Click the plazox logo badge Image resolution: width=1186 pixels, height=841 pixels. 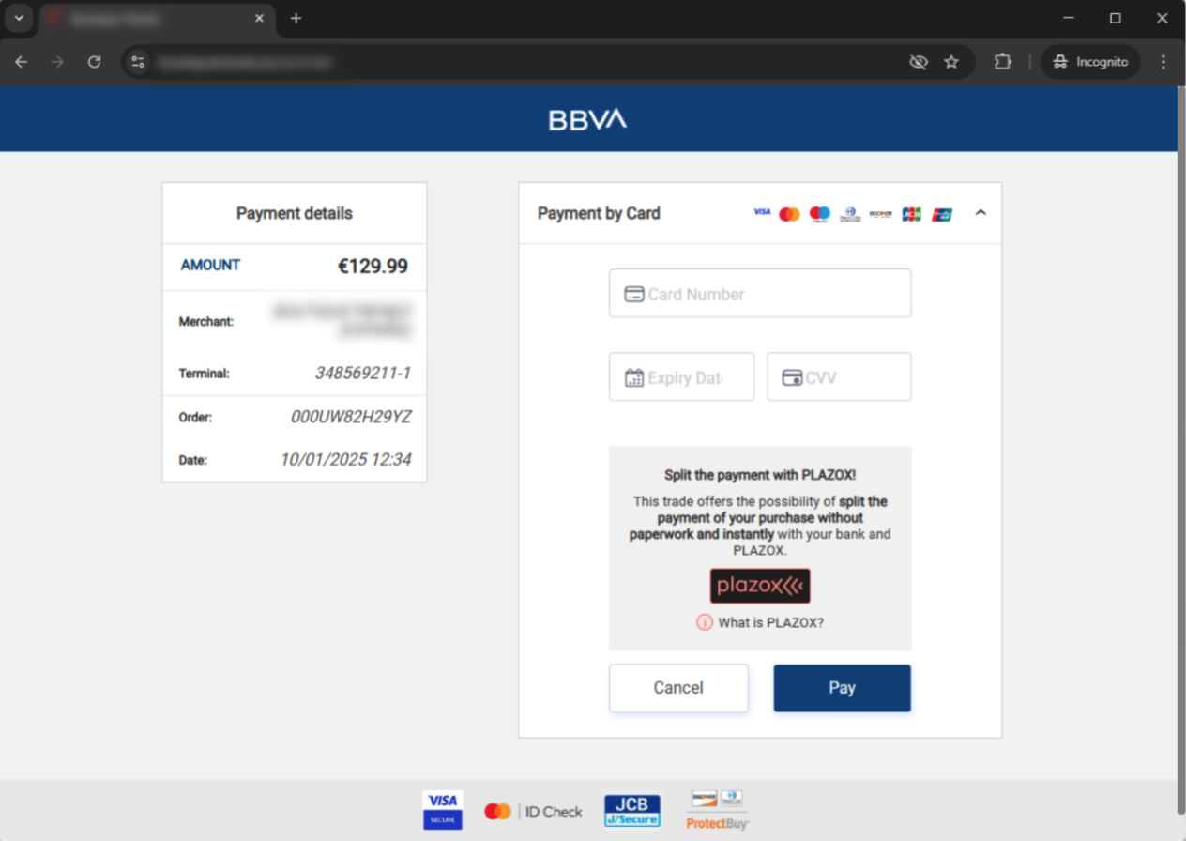click(760, 586)
